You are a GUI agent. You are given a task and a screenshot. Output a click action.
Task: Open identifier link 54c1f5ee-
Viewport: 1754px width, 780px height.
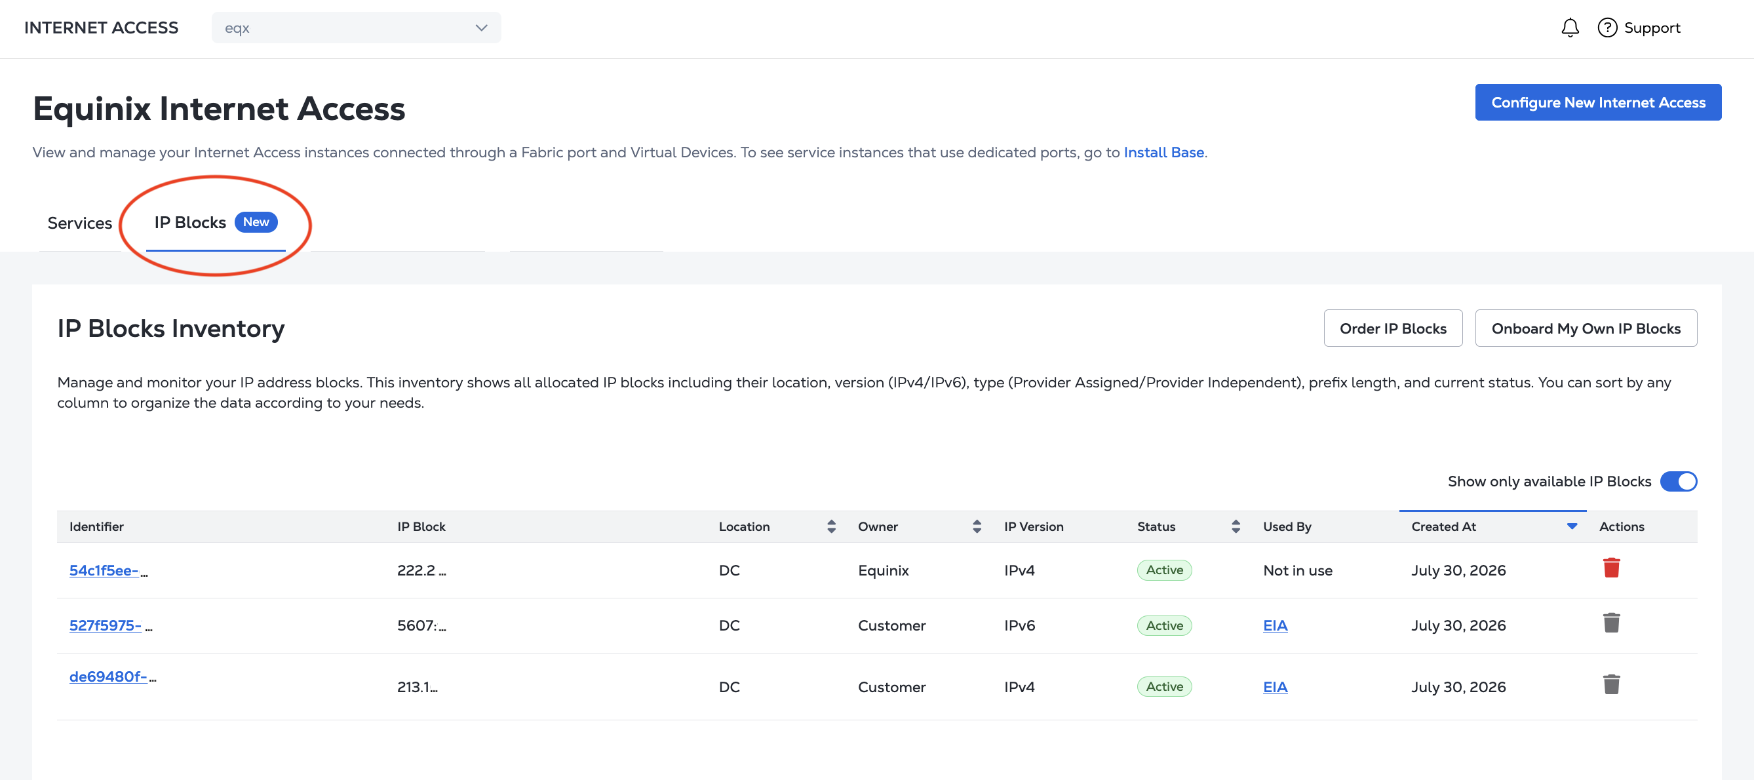tap(104, 570)
